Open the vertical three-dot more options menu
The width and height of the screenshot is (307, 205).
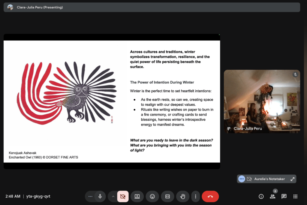click(x=195, y=196)
